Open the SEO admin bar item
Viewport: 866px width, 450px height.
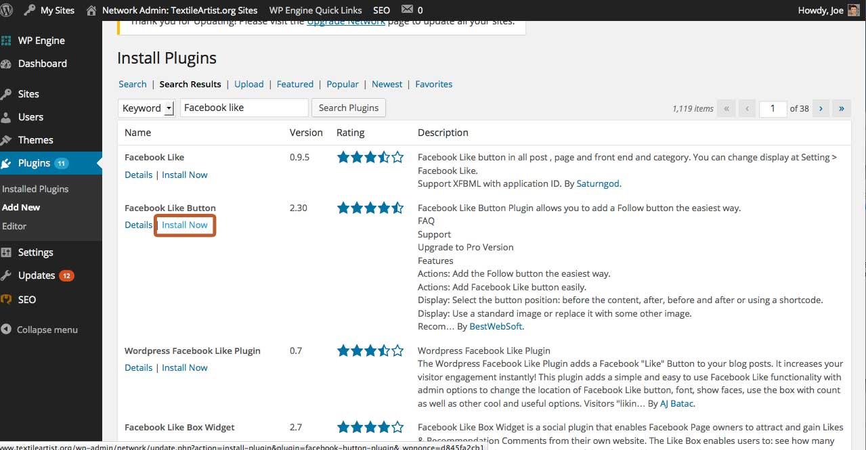click(381, 10)
